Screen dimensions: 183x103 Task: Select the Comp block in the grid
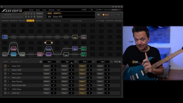[13, 37]
